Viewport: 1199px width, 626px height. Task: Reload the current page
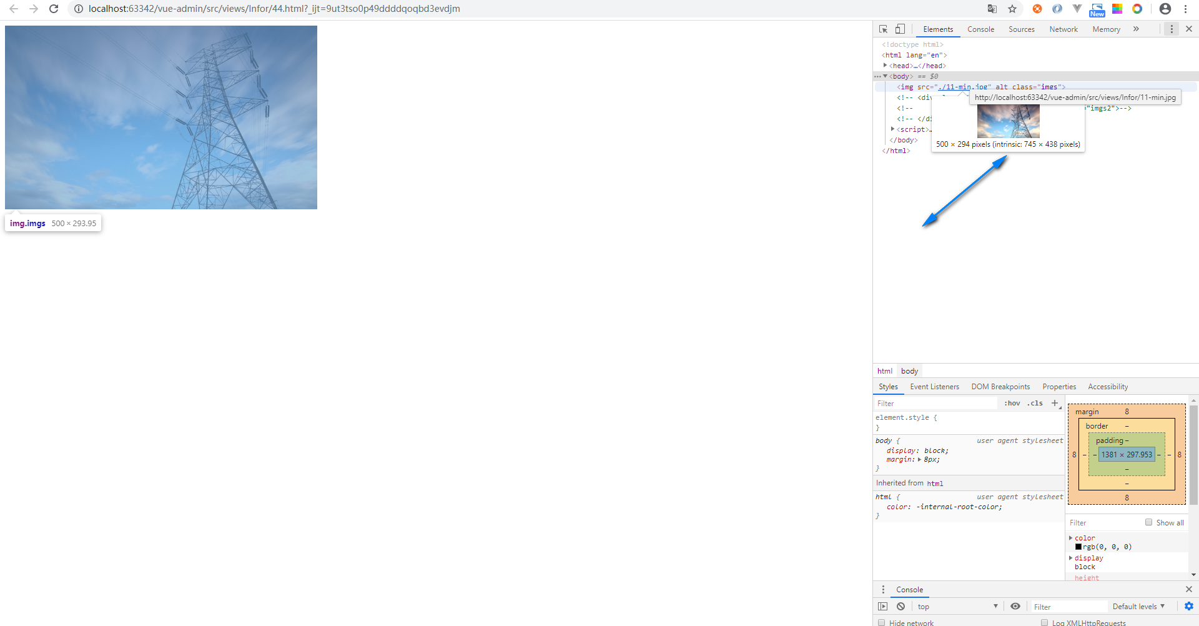[x=54, y=9]
